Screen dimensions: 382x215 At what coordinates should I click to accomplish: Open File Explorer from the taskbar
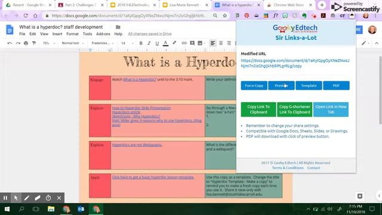tap(51, 209)
